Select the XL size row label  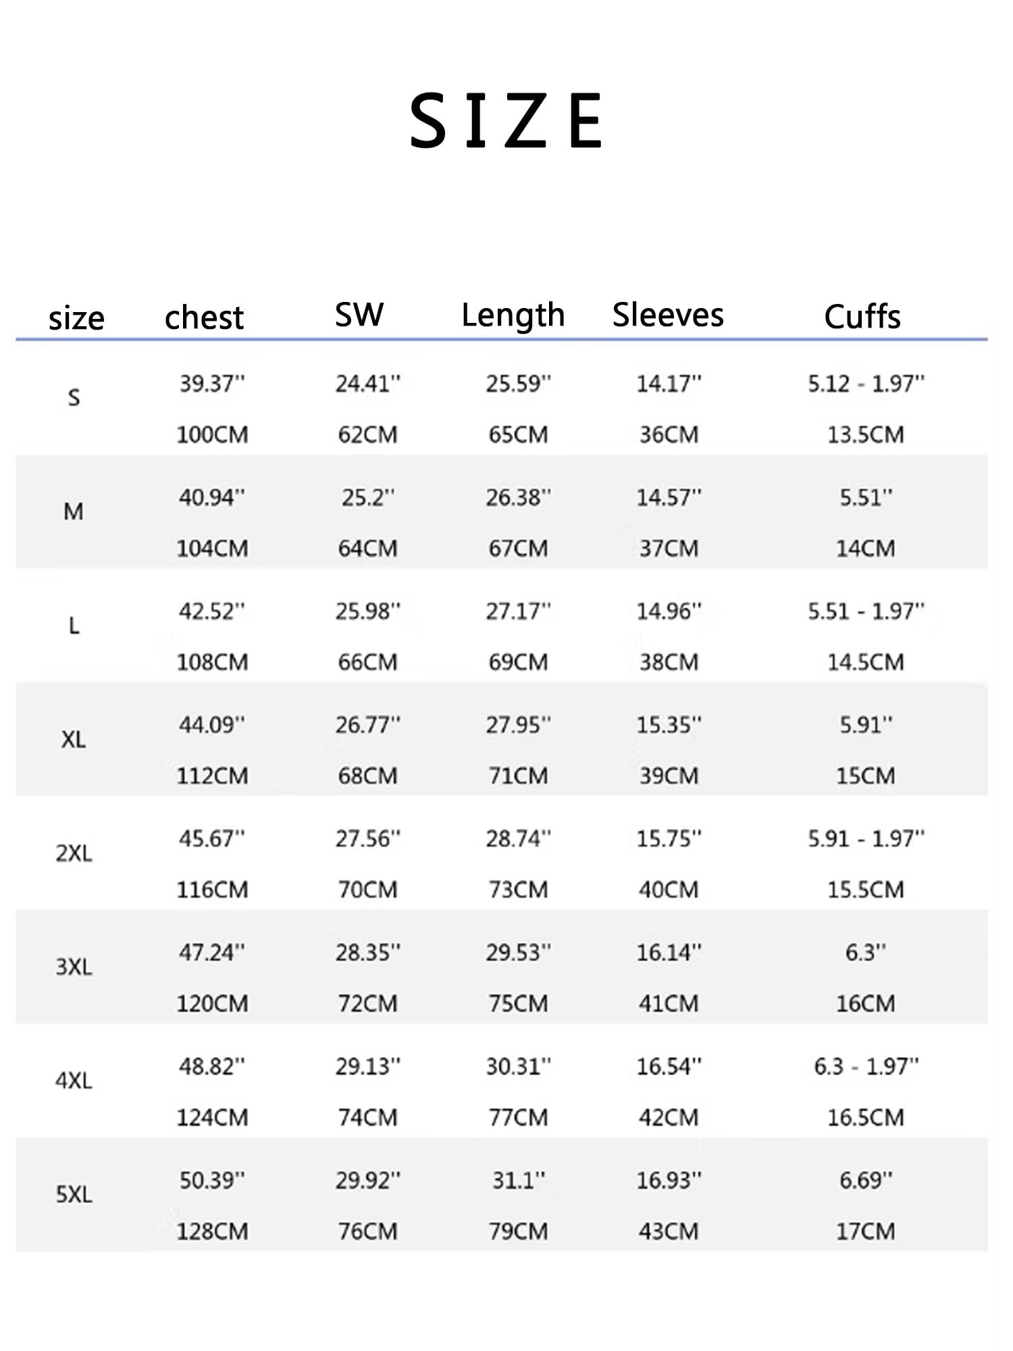point(74,740)
